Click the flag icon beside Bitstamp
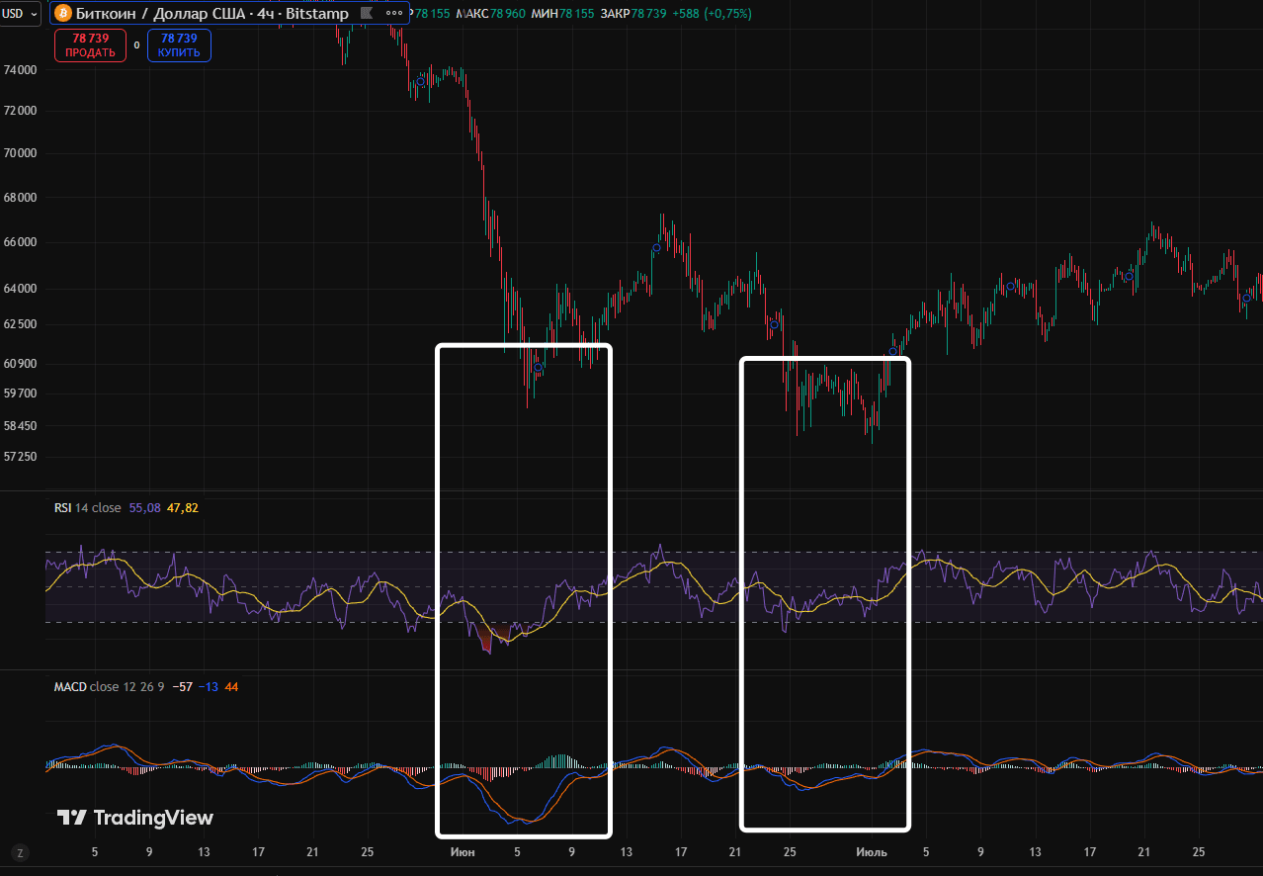Viewport: 1263px width, 876px height. tap(367, 14)
